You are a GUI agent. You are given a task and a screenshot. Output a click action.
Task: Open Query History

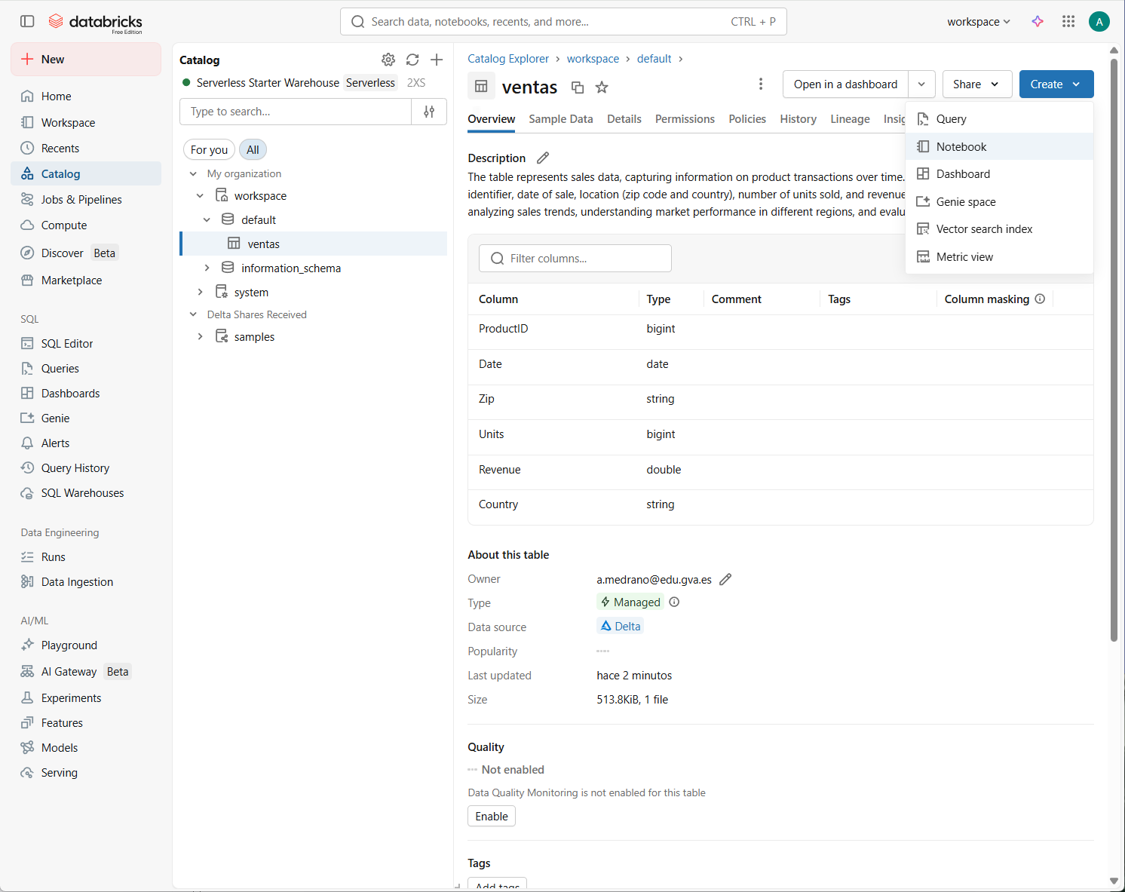point(86,467)
